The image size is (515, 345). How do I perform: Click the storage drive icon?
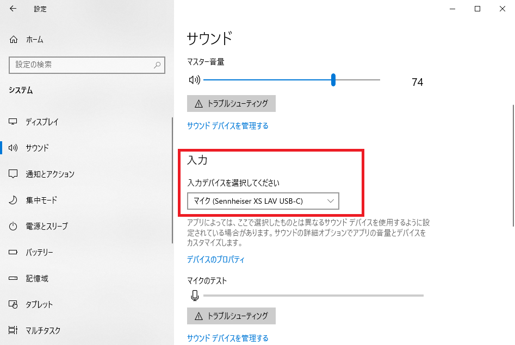(x=13, y=278)
